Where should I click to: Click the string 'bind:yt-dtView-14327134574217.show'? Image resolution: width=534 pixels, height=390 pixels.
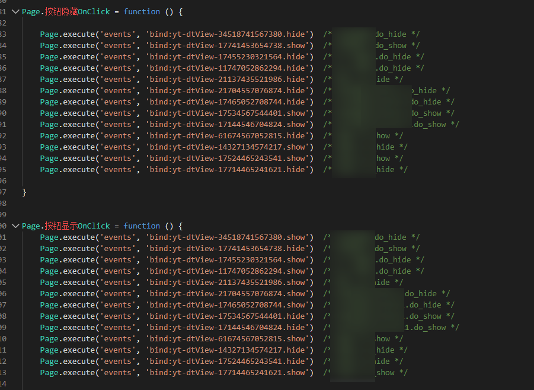[228, 147]
